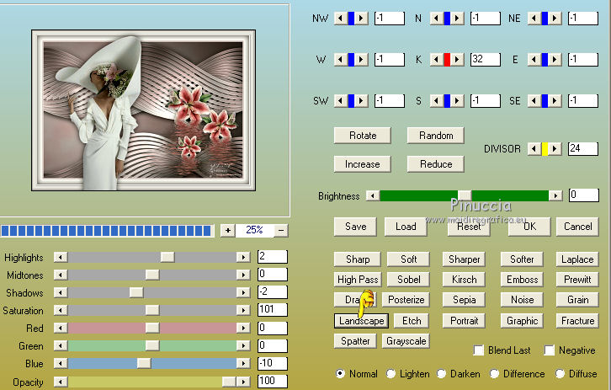Click Shadows slider left arrow
Image resolution: width=611 pixels, height=390 pixels.
coord(61,292)
